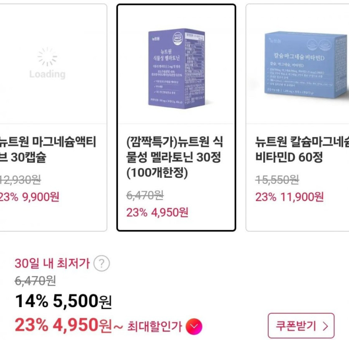The image size is (349, 340).
Task: Tap the 쿠폰받기 coupon button
Action: click(301, 325)
